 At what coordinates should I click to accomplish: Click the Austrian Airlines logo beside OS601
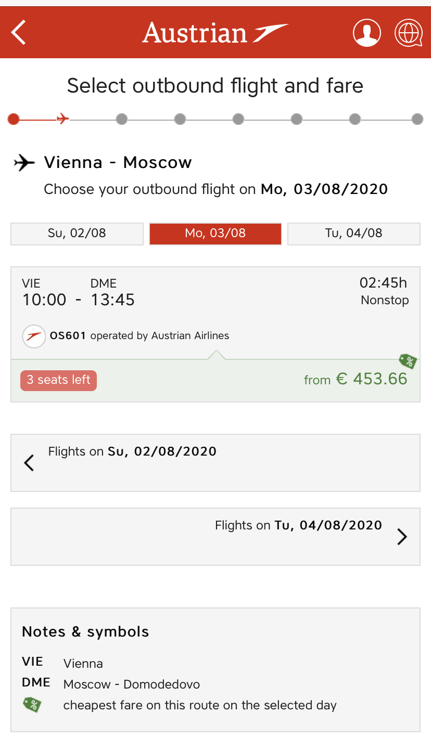[x=34, y=336]
